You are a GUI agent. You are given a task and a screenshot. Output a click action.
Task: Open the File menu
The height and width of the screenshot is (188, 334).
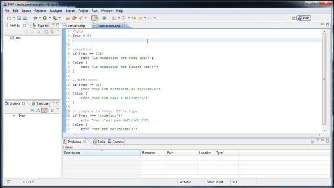coord(7,11)
